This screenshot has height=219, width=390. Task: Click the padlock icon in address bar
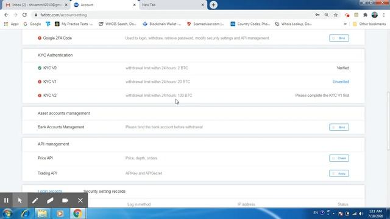coord(36,15)
